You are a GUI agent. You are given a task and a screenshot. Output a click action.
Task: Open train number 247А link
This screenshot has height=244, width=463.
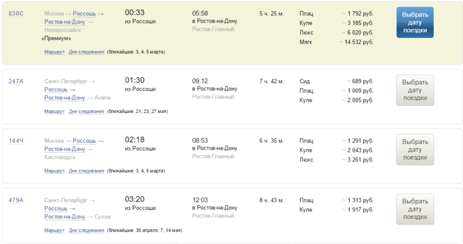click(x=16, y=81)
